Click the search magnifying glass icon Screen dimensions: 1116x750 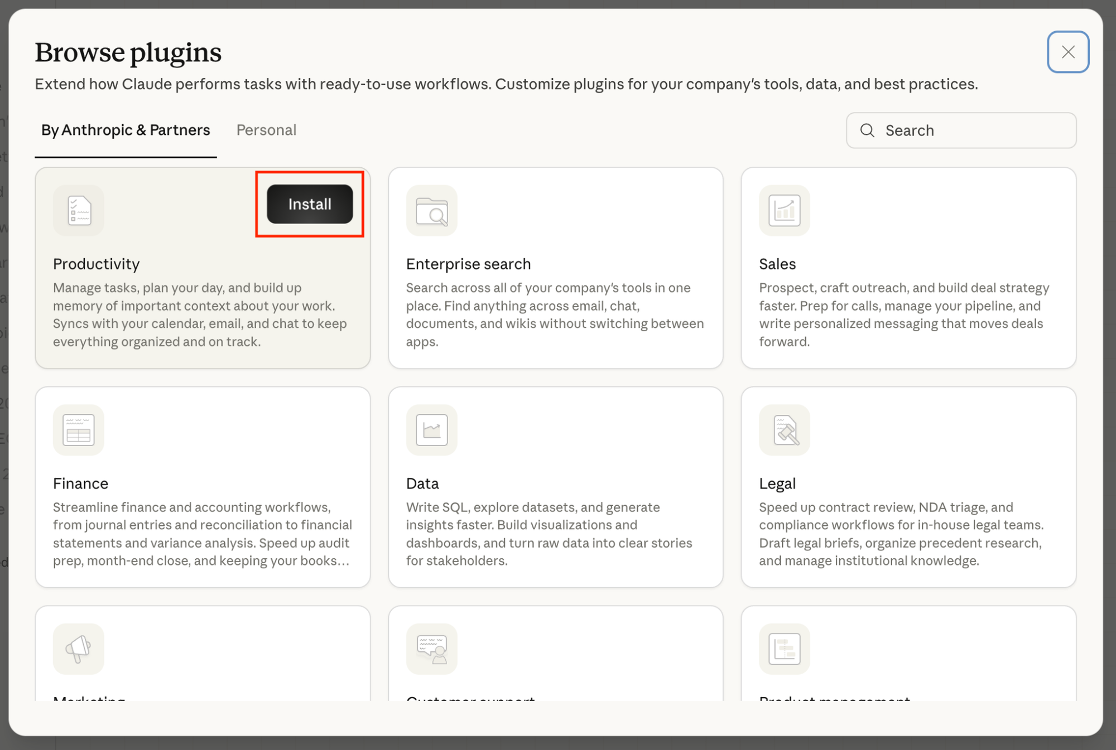coord(867,130)
